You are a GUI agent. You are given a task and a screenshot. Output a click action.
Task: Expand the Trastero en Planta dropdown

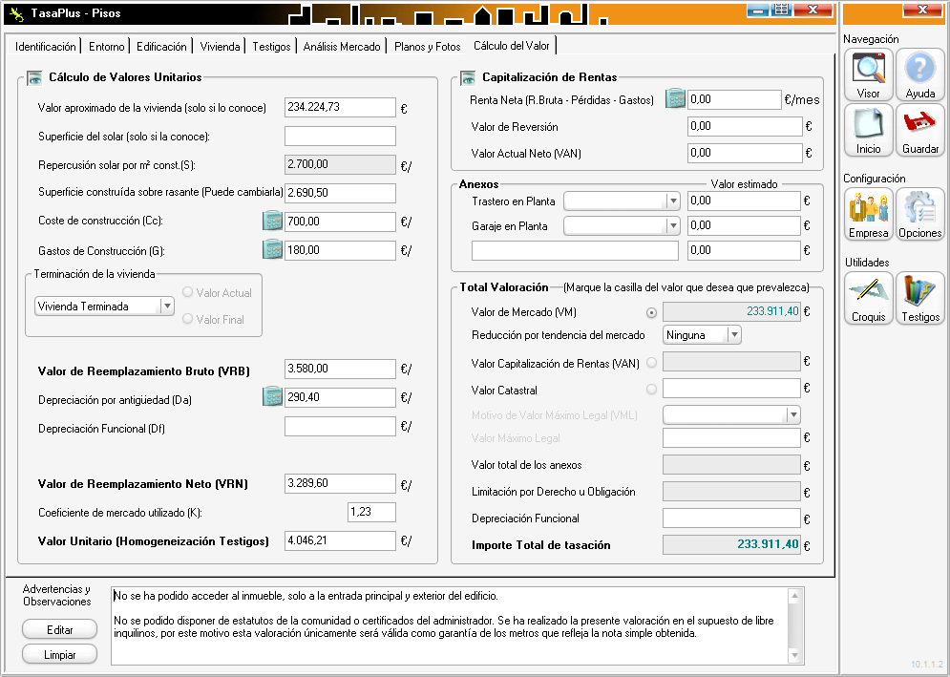pyautogui.click(x=672, y=201)
